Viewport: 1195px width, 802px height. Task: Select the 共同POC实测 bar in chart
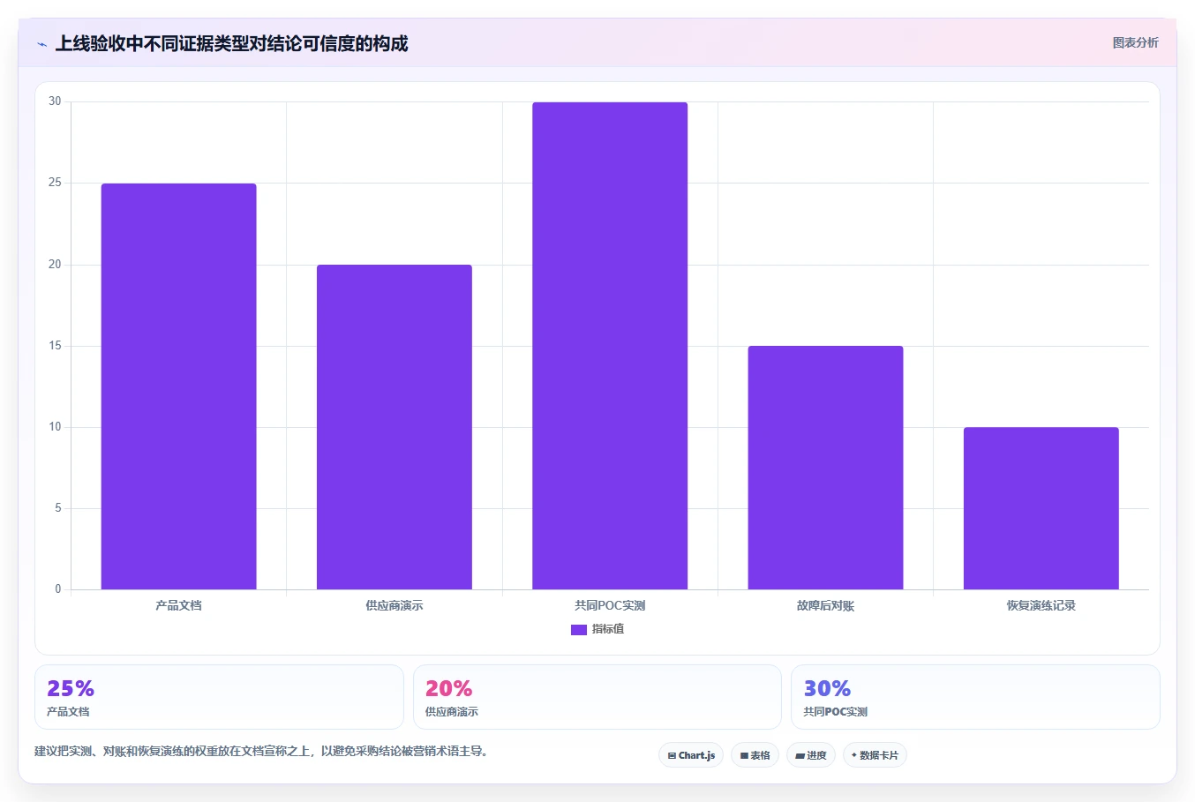coord(610,346)
